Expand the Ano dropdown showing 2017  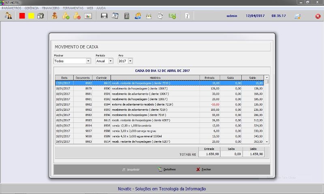[x=130, y=61]
